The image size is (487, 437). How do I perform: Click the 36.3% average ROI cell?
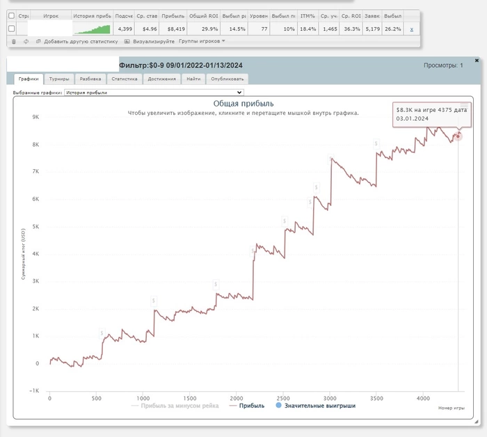tap(352, 29)
